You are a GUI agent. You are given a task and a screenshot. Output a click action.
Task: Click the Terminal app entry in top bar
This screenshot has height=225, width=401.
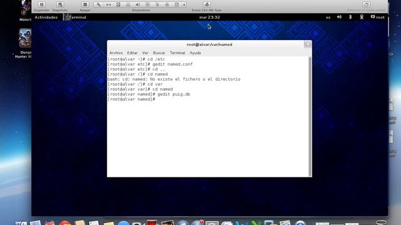click(76, 17)
